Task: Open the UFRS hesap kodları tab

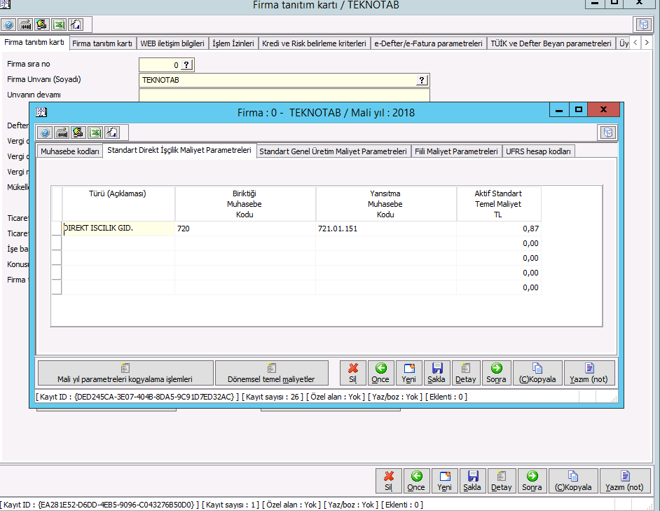Action: coord(539,151)
